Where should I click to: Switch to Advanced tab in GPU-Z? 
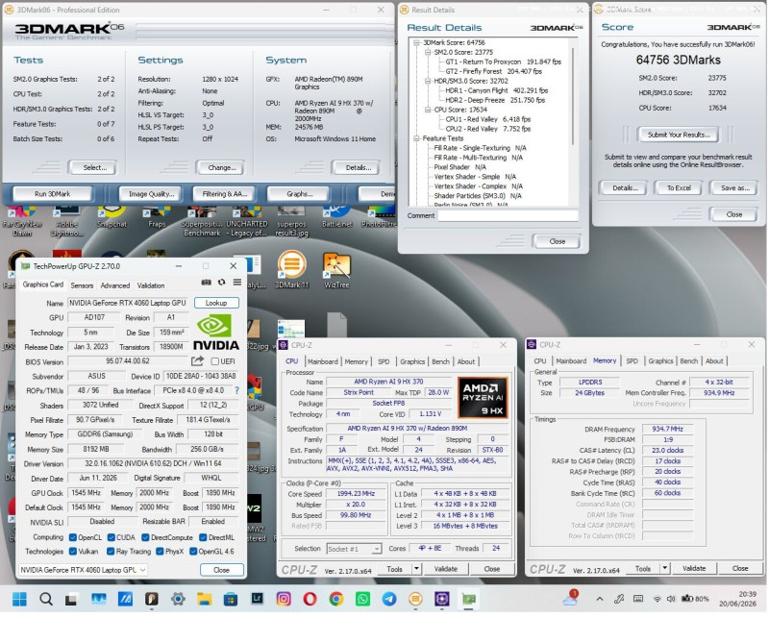point(115,286)
